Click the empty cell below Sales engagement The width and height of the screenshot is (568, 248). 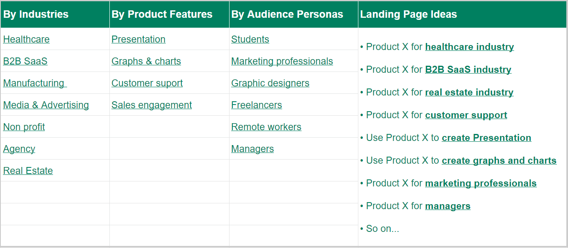click(169, 127)
